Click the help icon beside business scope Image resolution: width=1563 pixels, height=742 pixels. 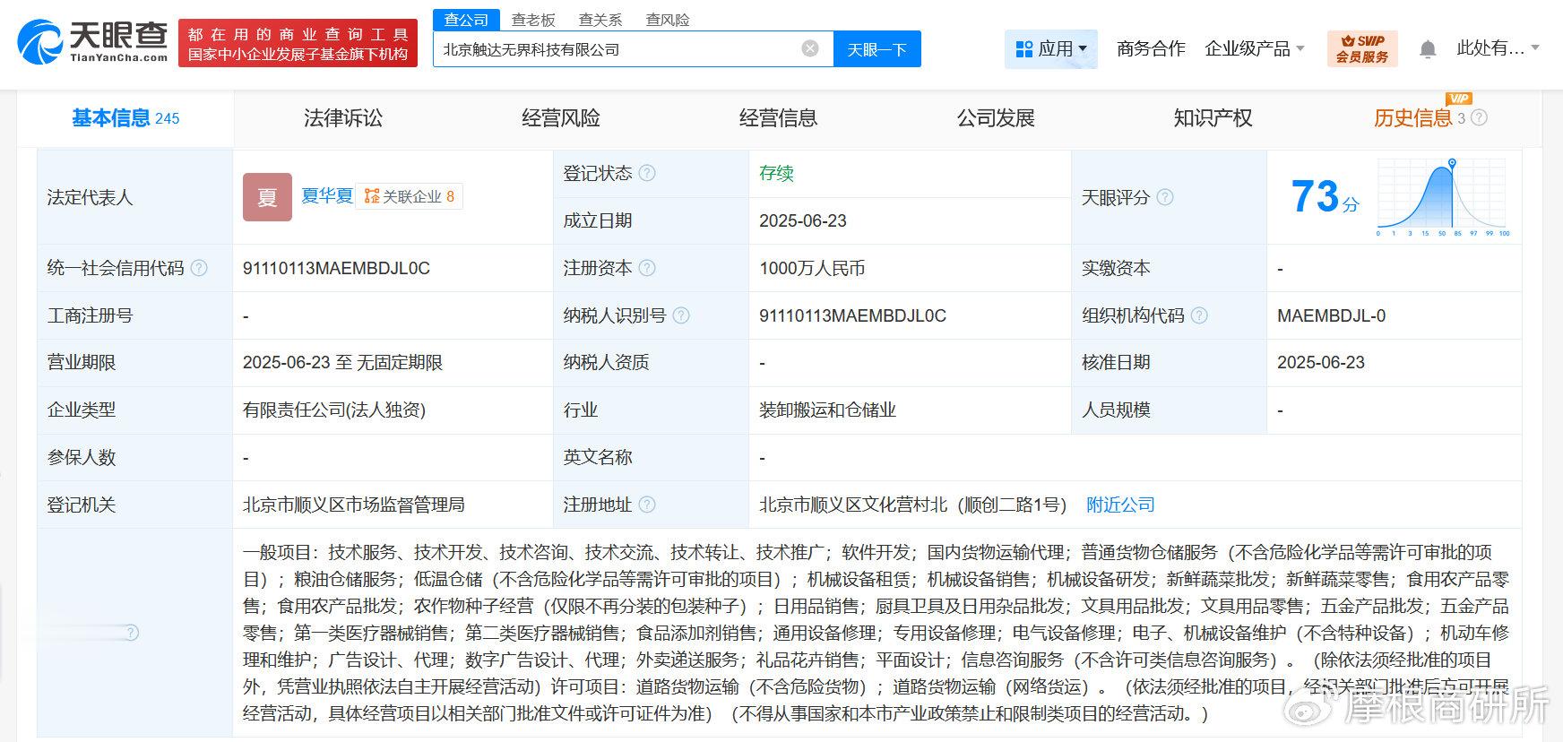[131, 633]
